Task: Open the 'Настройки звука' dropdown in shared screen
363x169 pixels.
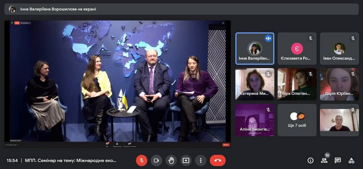Action: [12, 145]
